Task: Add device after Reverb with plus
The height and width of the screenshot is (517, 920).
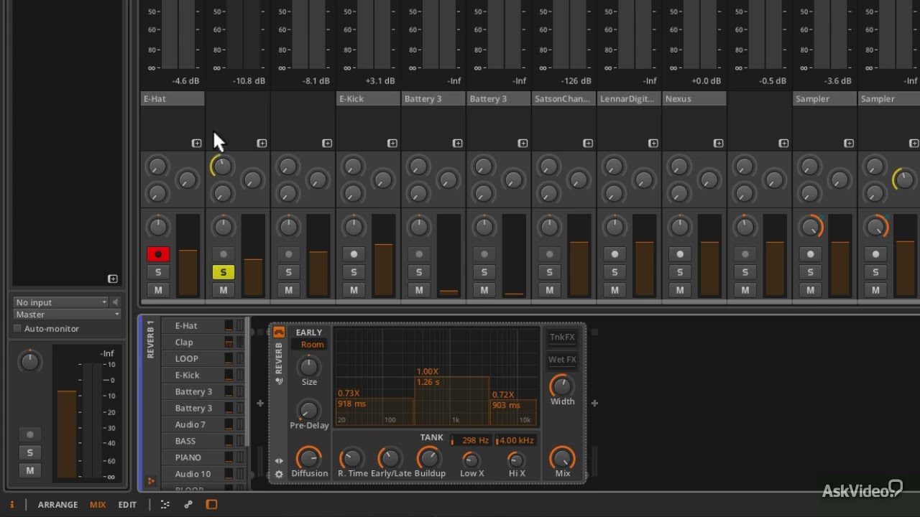Action: point(594,404)
